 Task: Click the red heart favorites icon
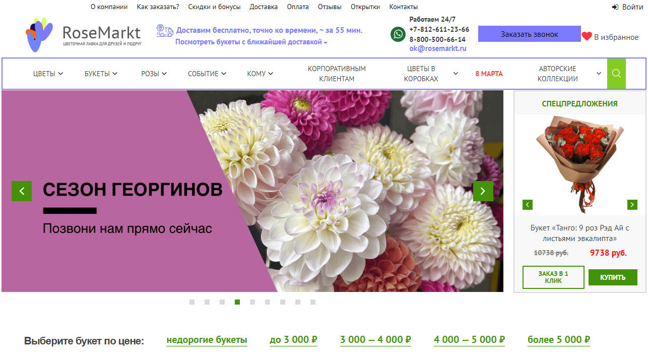587,36
